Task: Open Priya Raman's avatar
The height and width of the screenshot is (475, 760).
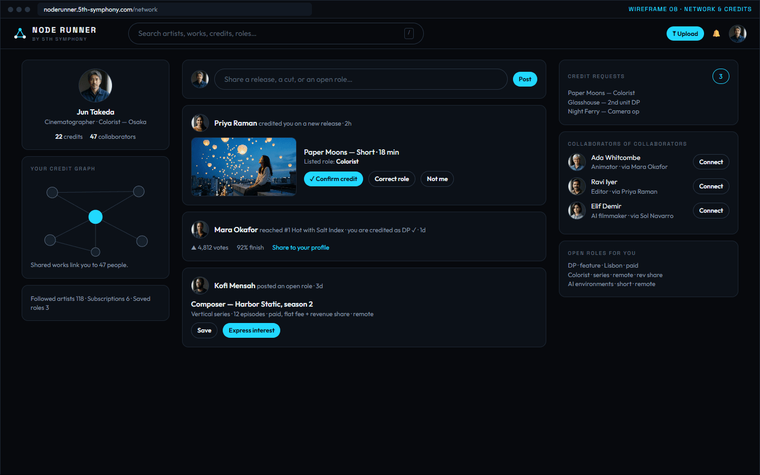Action: (x=200, y=123)
